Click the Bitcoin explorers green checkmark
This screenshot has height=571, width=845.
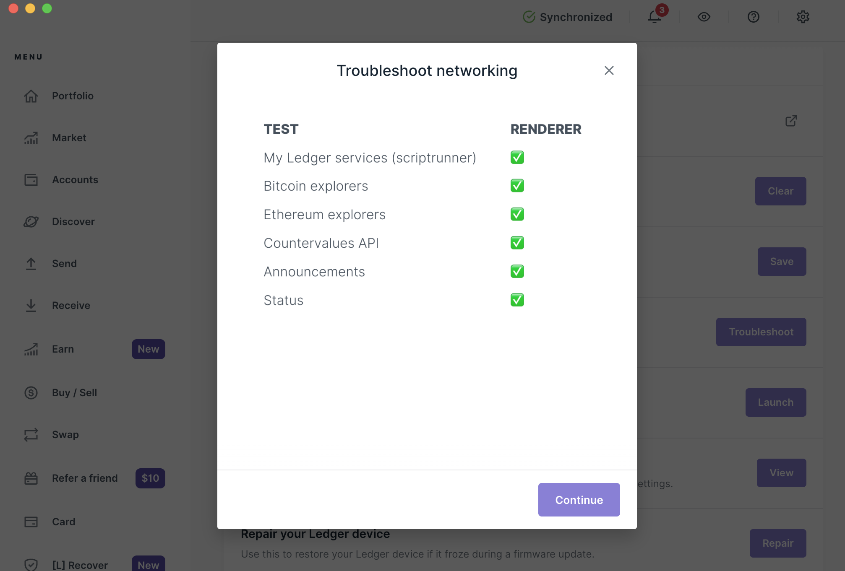517,186
